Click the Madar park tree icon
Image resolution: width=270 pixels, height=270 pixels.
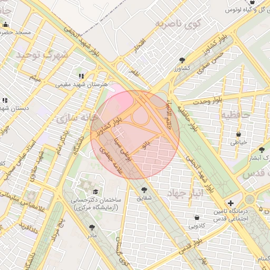pyautogui.click(x=92, y=227)
